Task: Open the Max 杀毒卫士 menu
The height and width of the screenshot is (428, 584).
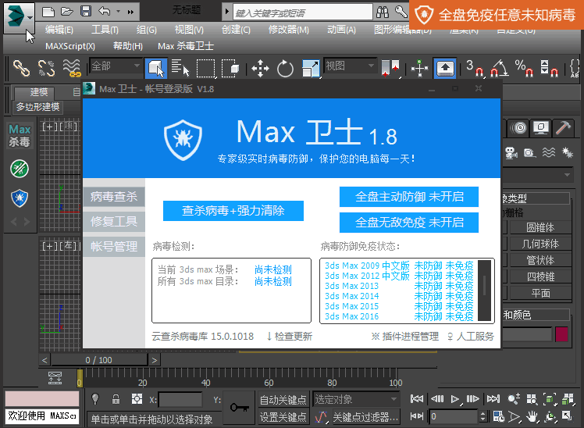Action: 186,46
